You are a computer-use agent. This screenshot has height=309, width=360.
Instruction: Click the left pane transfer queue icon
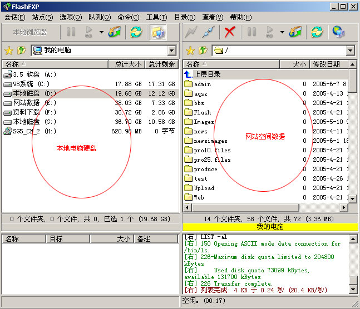115,32
